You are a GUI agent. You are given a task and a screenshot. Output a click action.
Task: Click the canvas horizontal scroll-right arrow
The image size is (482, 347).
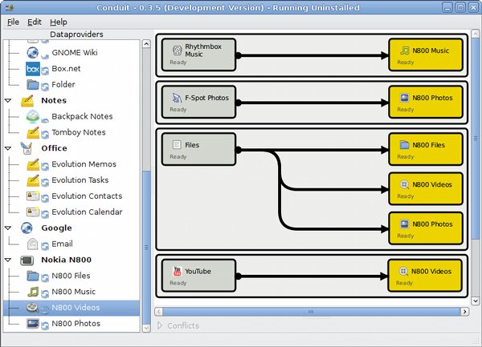(465, 312)
